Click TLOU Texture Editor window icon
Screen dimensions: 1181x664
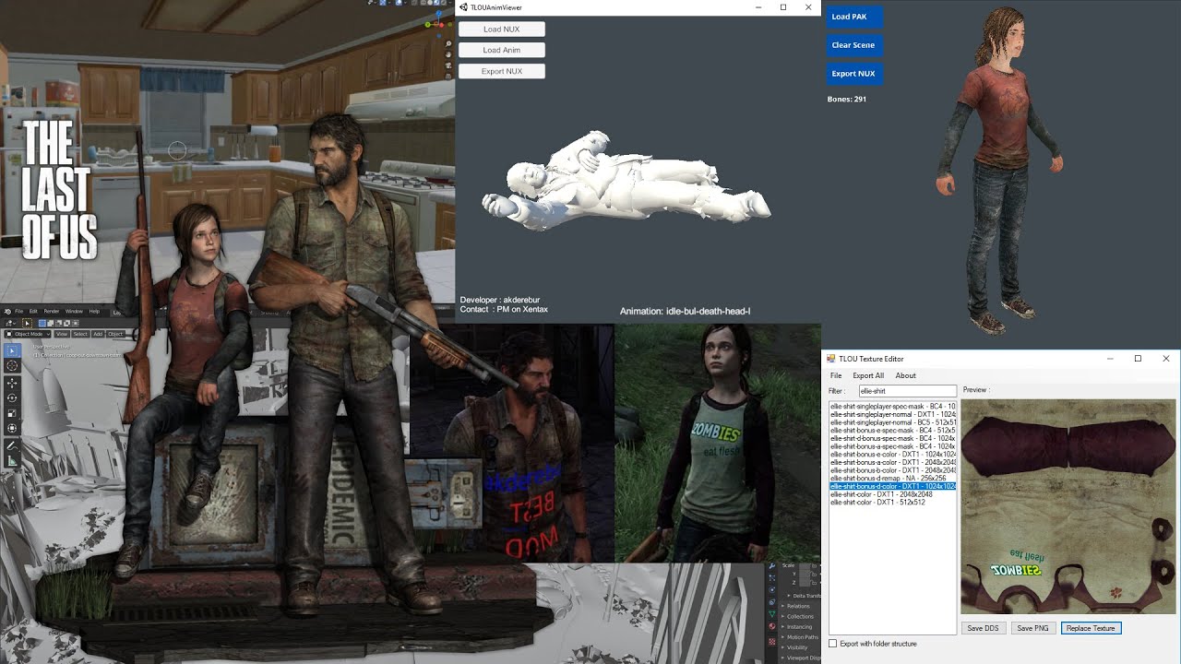point(830,359)
